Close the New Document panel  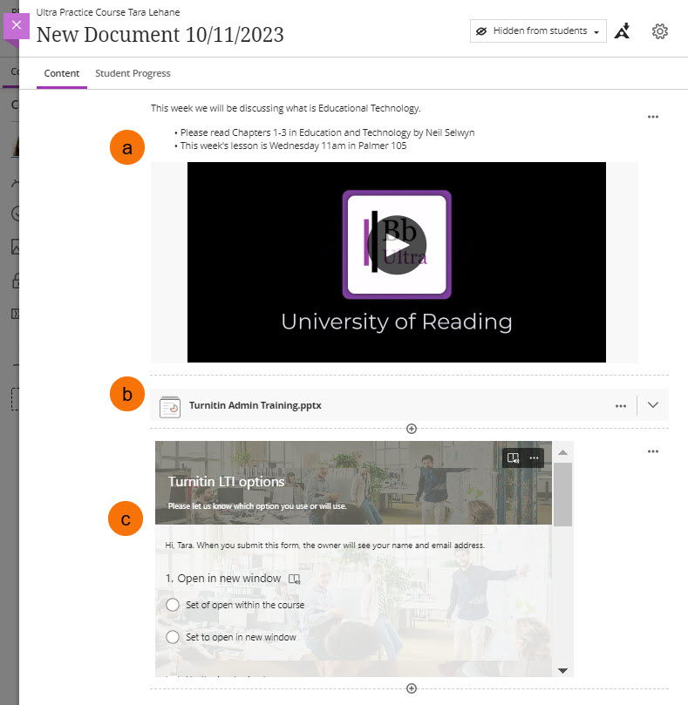click(x=17, y=25)
